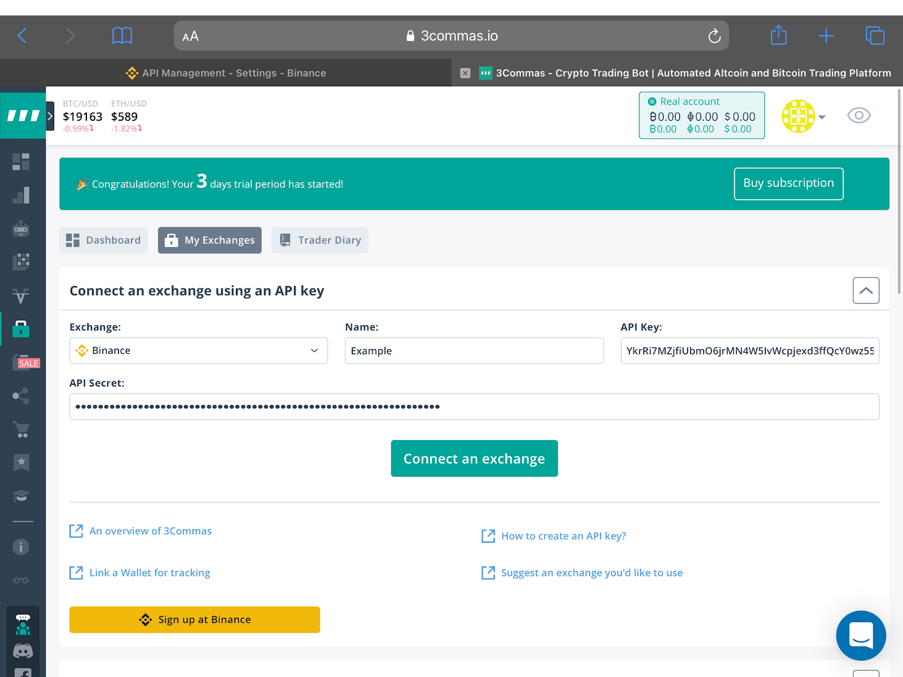Open the user avatar menu
The width and height of the screenshot is (903, 677).
point(798,116)
